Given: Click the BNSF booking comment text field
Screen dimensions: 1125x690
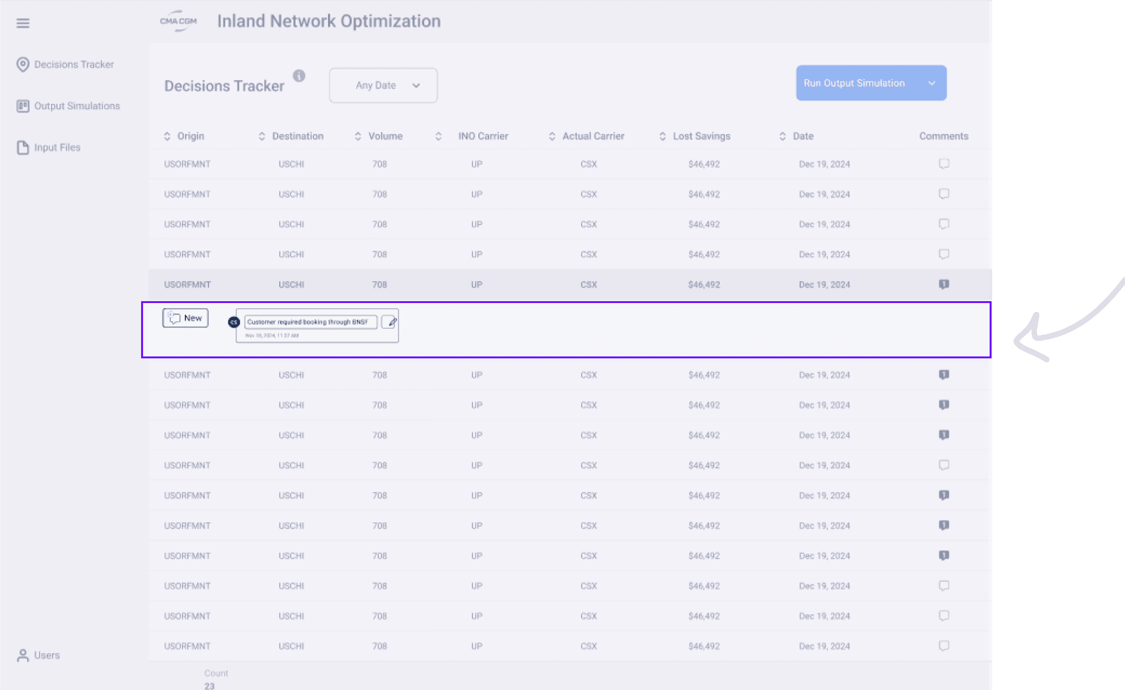Looking at the screenshot, I should 310,322.
